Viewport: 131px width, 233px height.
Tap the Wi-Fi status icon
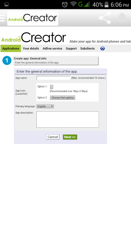click(73, 4)
